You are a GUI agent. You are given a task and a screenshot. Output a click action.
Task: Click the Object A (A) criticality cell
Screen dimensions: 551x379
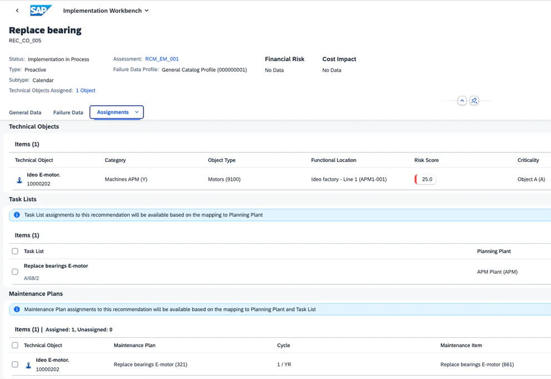point(531,179)
